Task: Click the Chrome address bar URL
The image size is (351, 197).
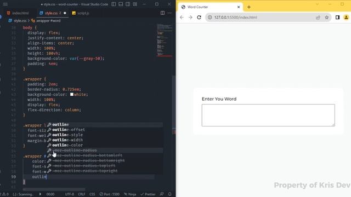Action: coord(235,18)
